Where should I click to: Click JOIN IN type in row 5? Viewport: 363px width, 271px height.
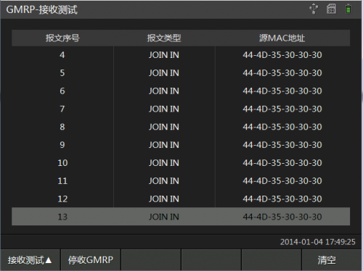(x=164, y=73)
